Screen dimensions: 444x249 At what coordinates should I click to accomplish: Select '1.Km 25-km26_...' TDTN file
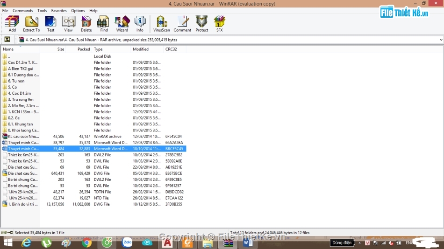coord(94,192)
